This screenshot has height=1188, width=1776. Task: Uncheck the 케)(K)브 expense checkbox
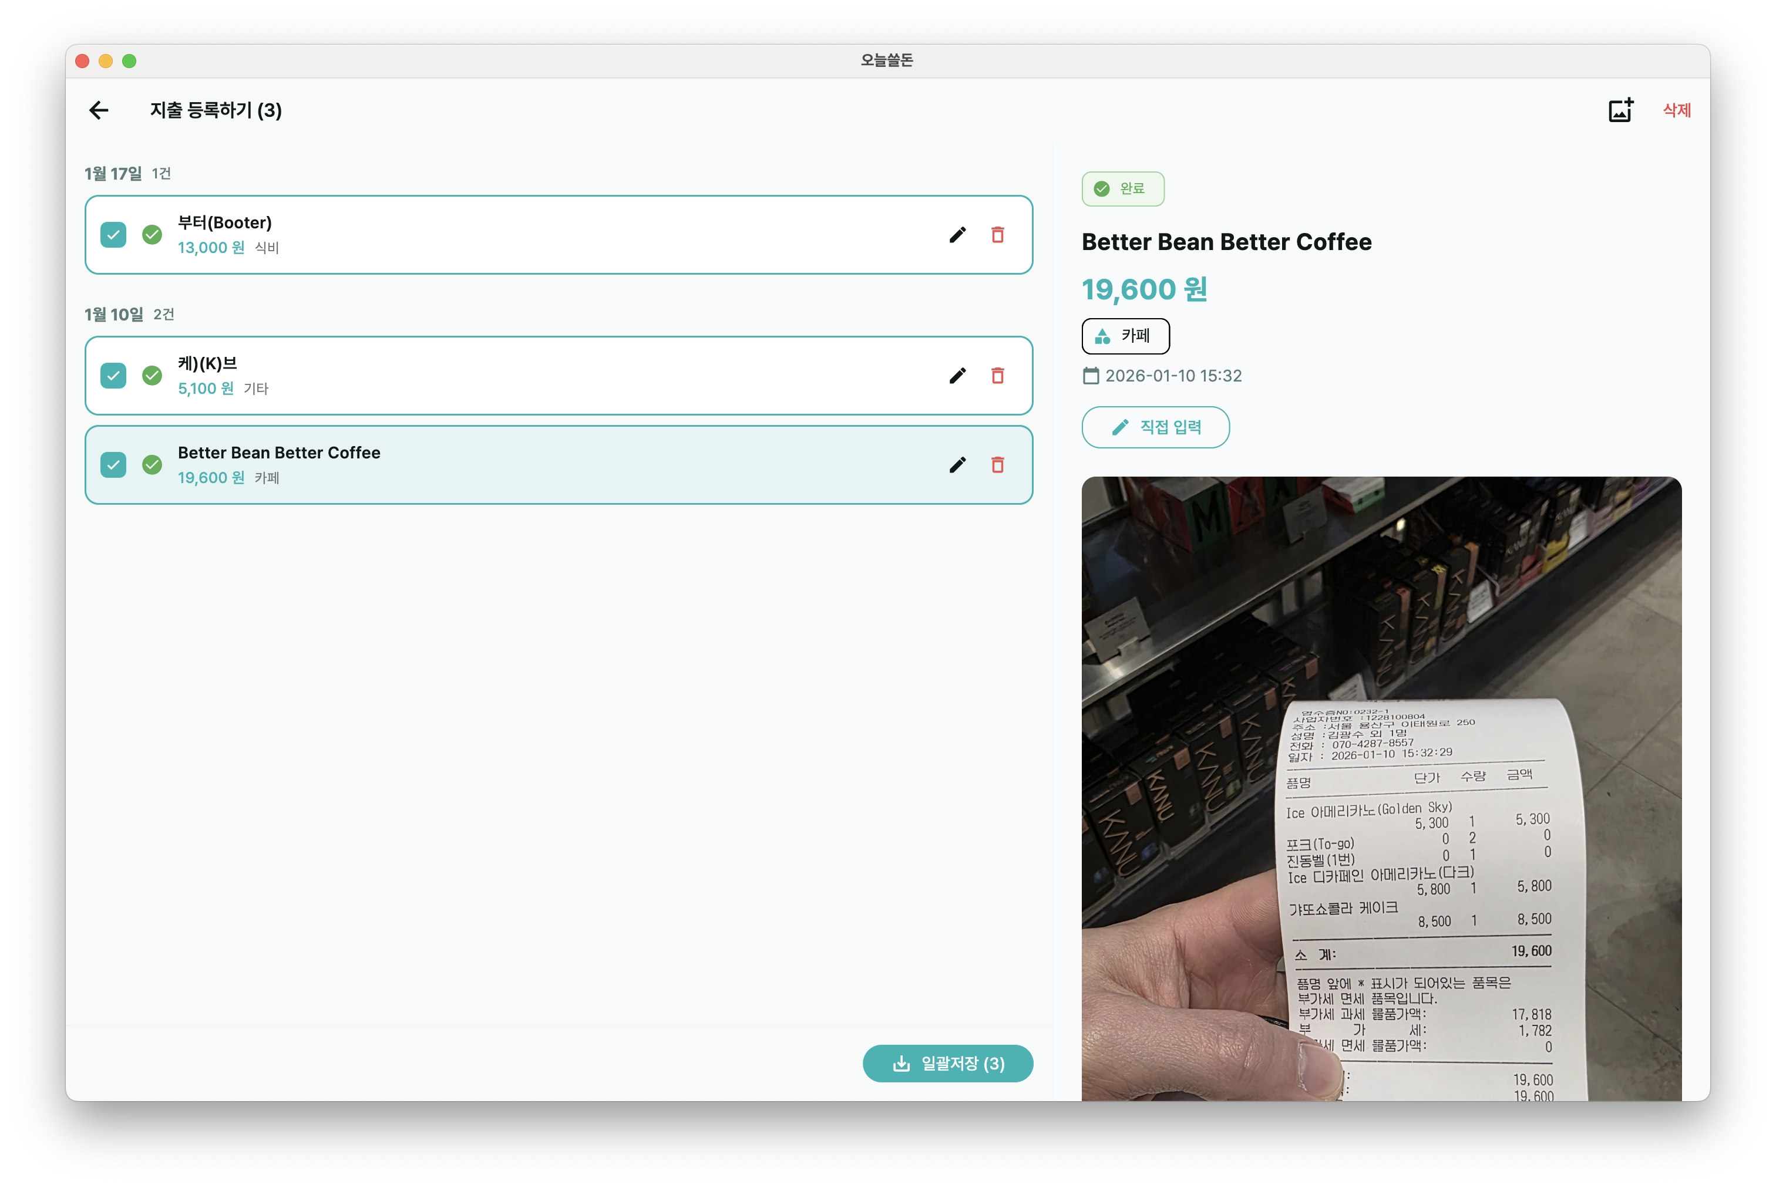pyautogui.click(x=113, y=376)
